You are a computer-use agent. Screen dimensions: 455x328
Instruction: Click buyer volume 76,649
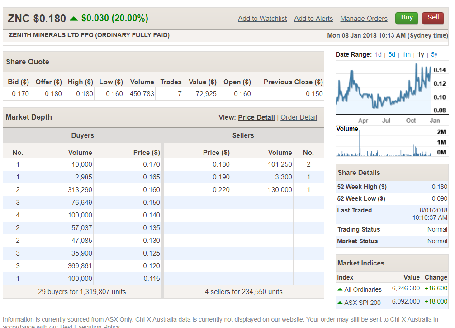[82, 203]
